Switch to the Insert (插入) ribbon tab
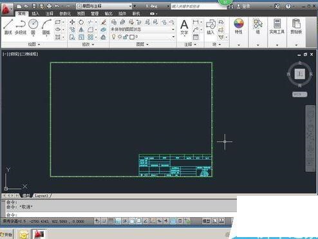The width and height of the screenshot is (318, 239). coord(35,14)
